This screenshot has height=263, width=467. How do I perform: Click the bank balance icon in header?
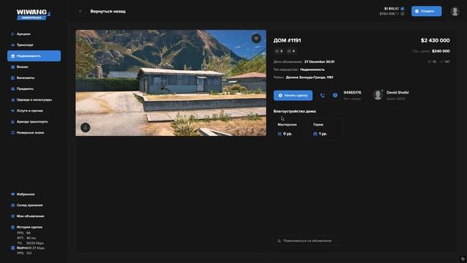(403, 14)
